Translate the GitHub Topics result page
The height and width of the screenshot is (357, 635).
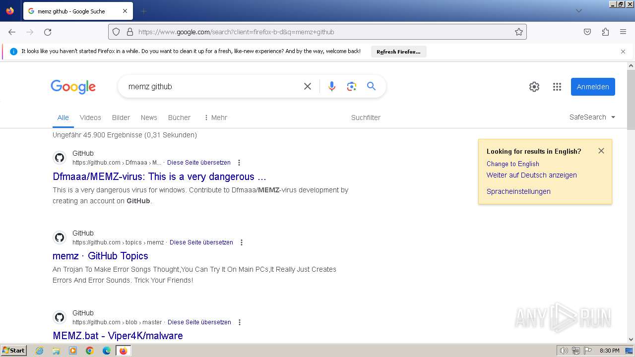(201, 242)
